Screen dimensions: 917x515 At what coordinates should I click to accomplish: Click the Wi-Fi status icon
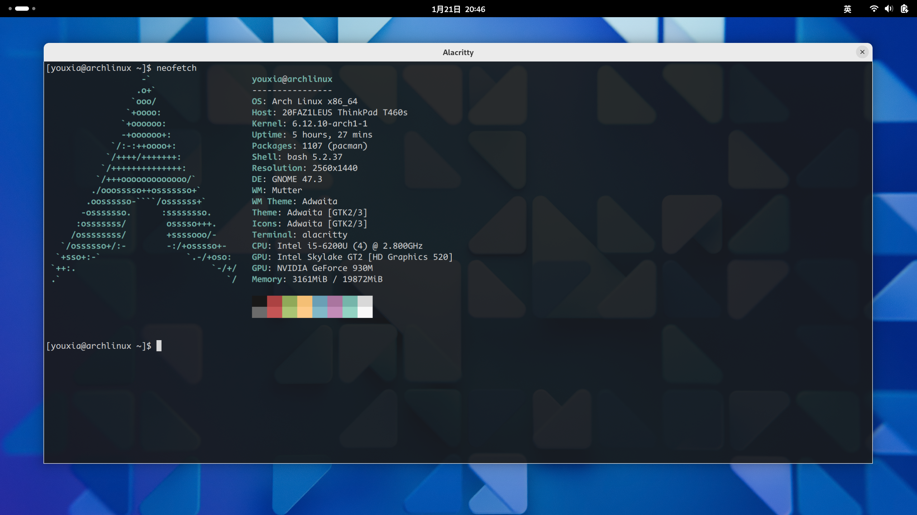pyautogui.click(x=874, y=9)
